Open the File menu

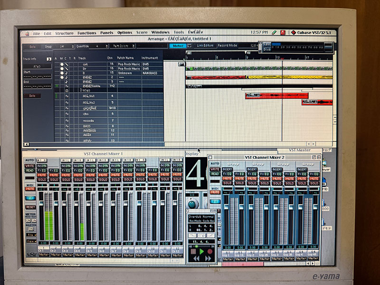click(x=37, y=33)
